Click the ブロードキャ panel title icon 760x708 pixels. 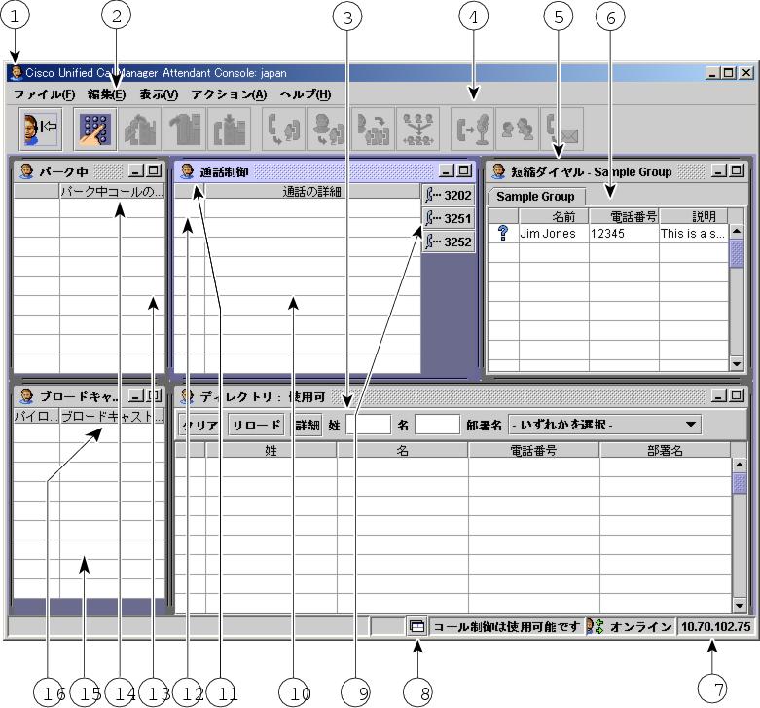(x=26, y=396)
